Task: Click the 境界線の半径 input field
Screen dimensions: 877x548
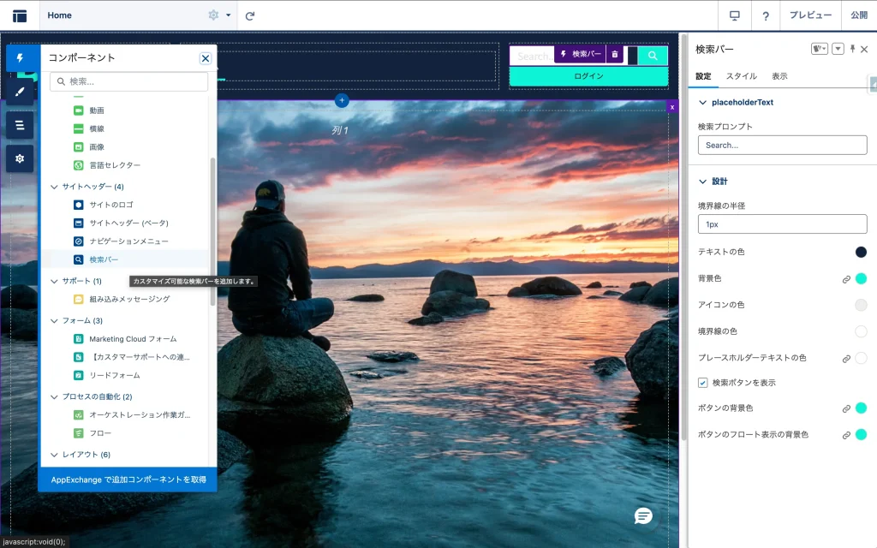Action: click(782, 224)
